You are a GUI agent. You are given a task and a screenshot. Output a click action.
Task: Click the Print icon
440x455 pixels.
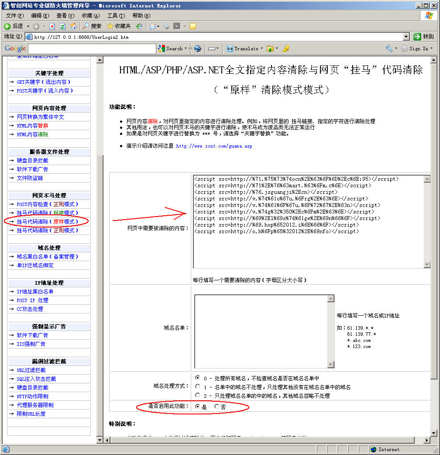tap(166, 26)
